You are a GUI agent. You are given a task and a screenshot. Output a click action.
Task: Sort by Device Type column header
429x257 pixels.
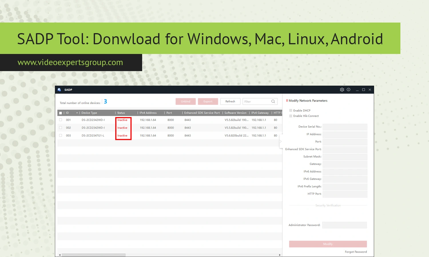pos(89,113)
